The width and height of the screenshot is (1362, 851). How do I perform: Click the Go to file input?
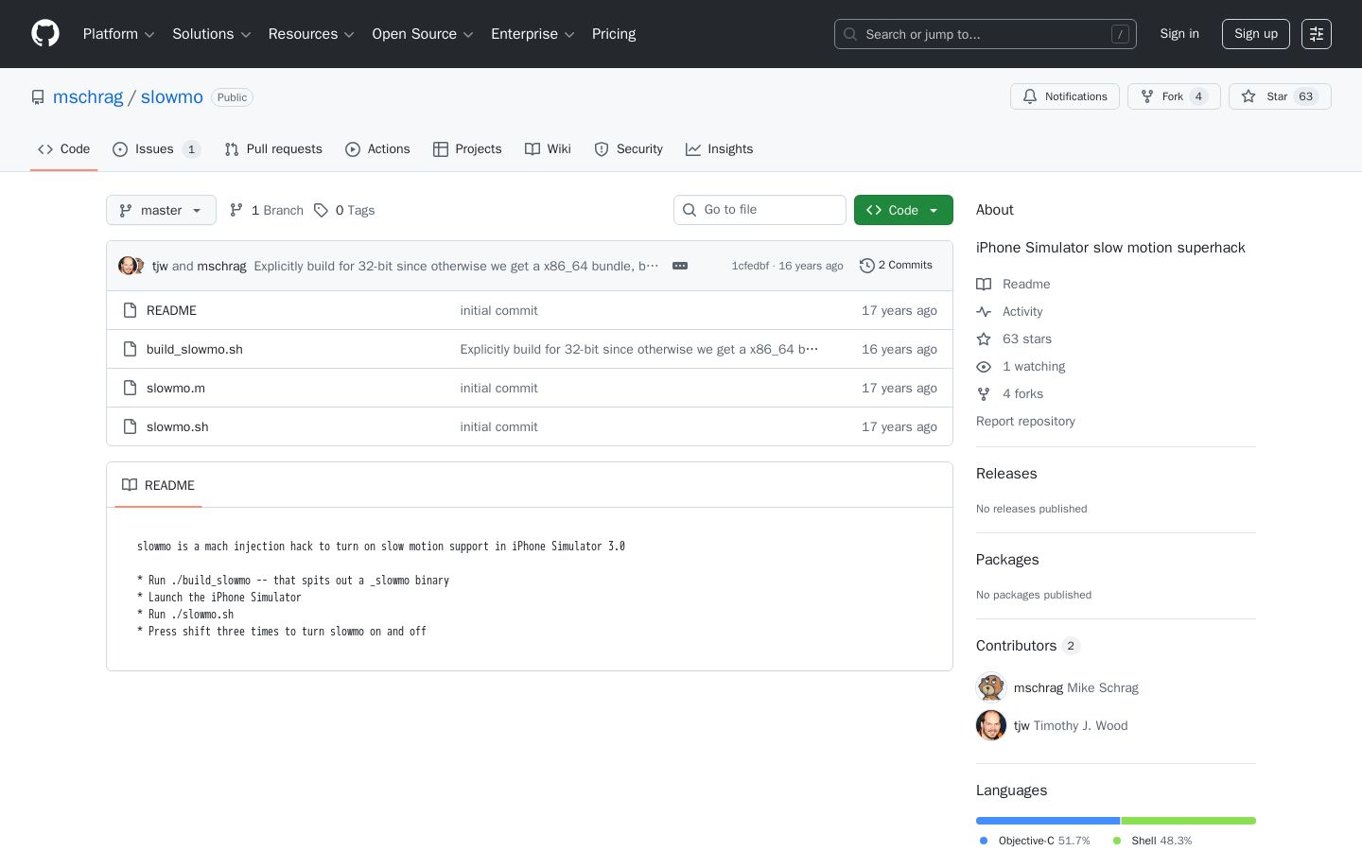click(760, 210)
